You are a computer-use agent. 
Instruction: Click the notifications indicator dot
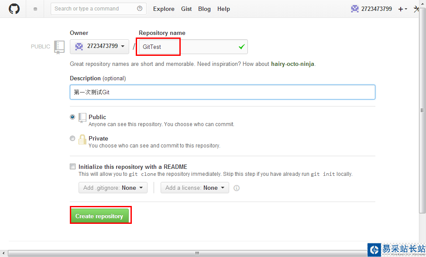coord(35,9)
